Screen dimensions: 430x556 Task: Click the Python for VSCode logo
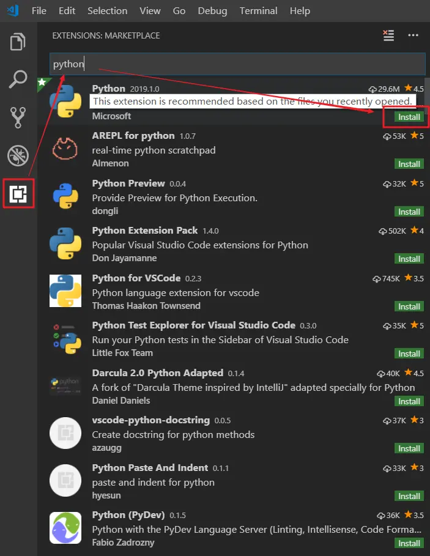(x=65, y=291)
